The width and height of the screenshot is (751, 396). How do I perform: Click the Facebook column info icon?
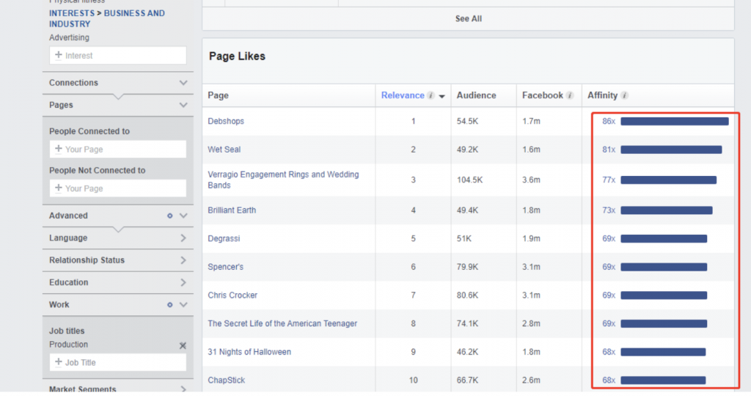[569, 95]
